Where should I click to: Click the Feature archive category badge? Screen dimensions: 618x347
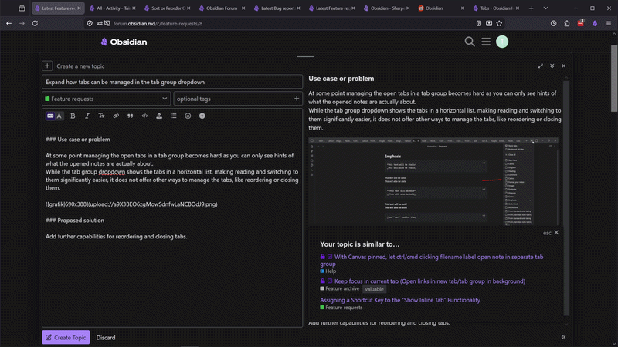[x=340, y=288]
